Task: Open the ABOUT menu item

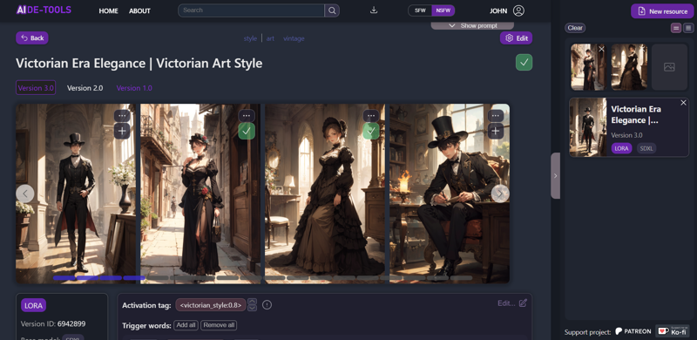Action: 139,11
